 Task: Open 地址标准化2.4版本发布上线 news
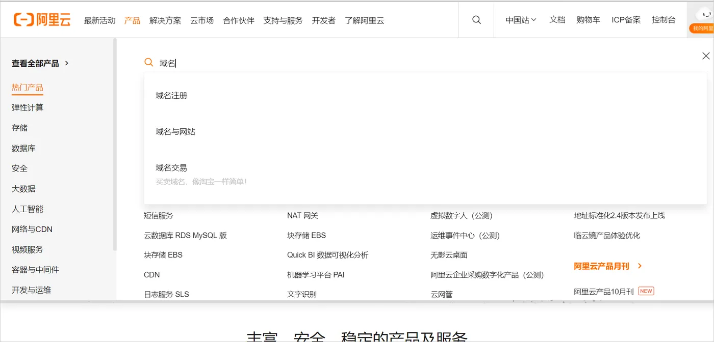(619, 216)
